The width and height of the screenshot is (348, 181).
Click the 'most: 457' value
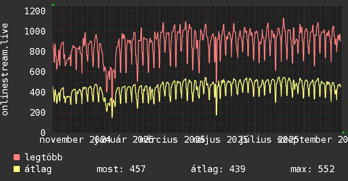[121, 169]
